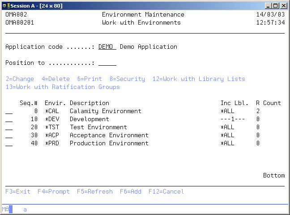Click the 4=Delete option label
This screenshot has width=290, height=215.
point(55,79)
